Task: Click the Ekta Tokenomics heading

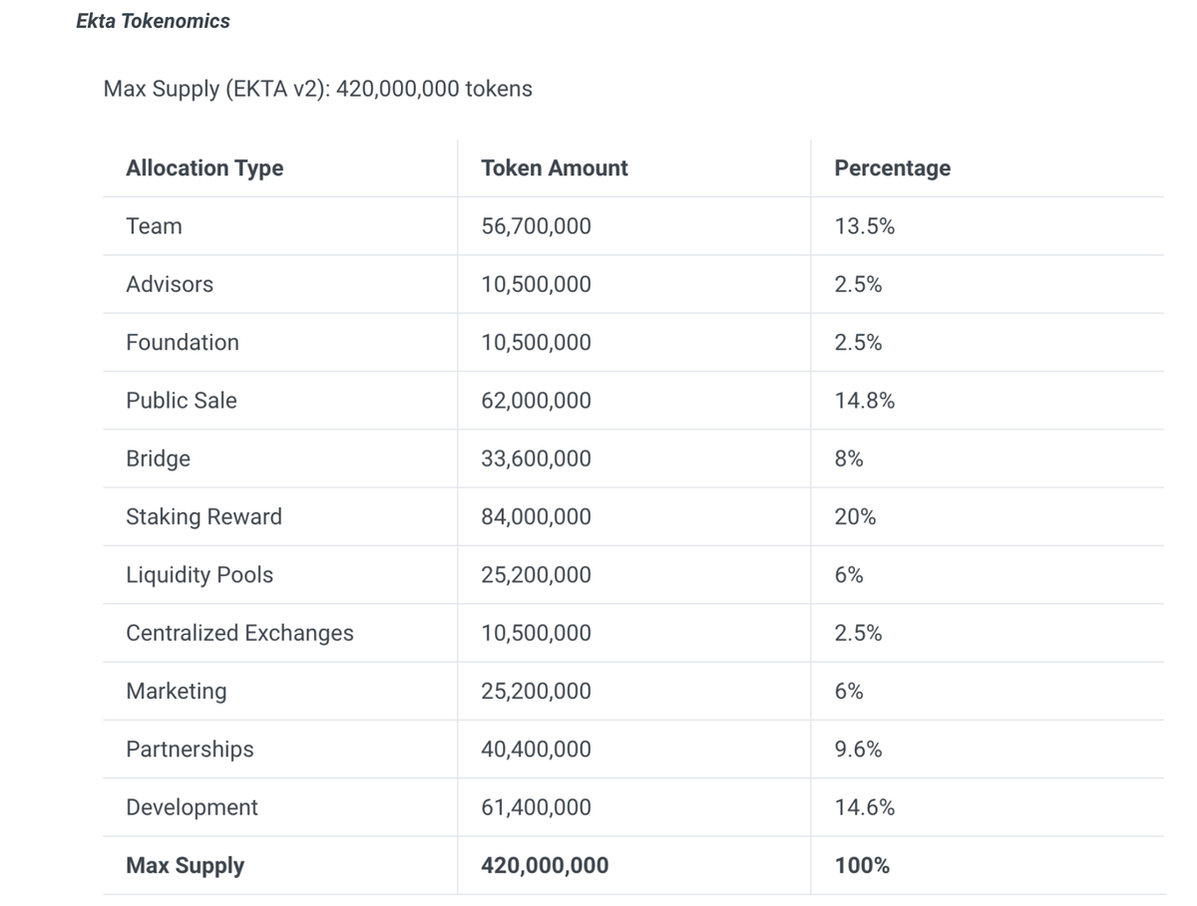Action: 153,21
